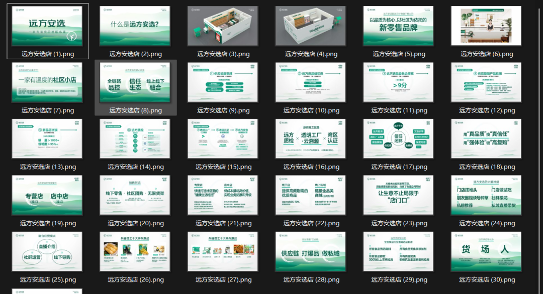This screenshot has width=543, height=294.
Task: Select thumbnail of 远方安选店 (15).png
Action: [223, 139]
